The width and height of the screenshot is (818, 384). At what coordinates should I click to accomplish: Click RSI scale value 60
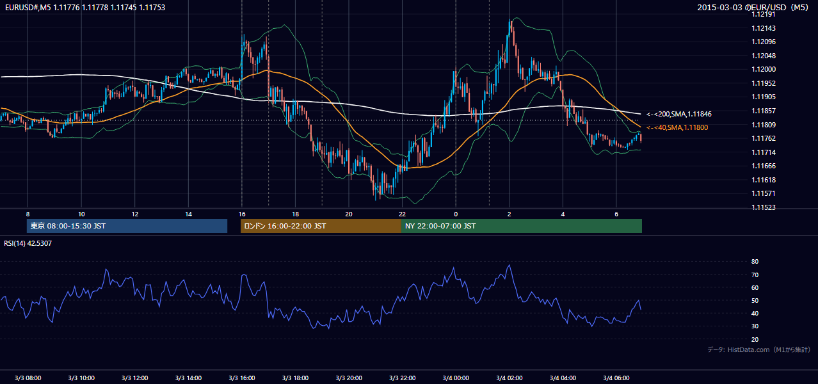pyautogui.click(x=755, y=287)
